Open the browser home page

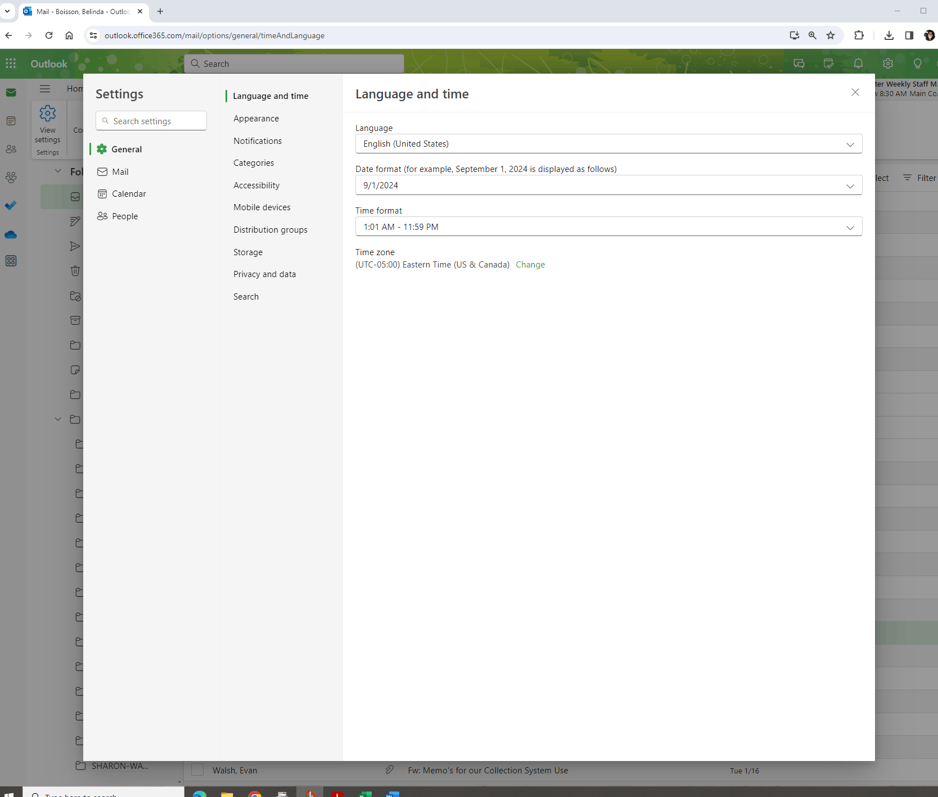click(69, 35)
